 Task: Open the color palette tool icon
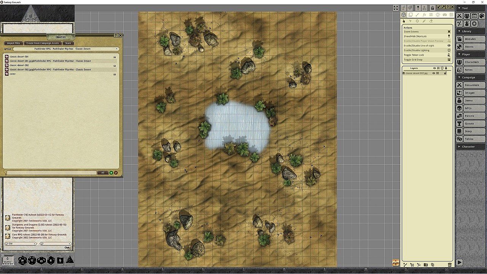(x=482, y=16)
